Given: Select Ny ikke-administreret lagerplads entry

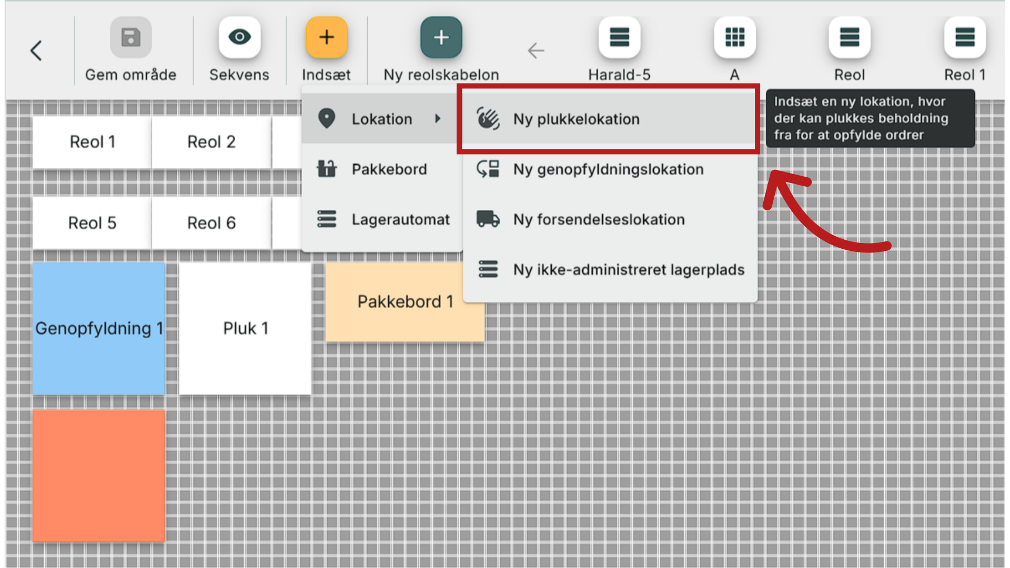Looking at the screenshot, I should coord(629,270).
